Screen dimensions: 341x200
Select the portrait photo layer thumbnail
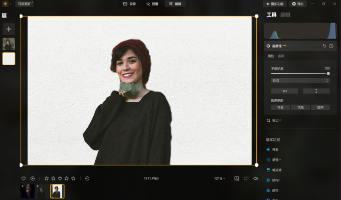pyautogui.click(x=9, y=44)
